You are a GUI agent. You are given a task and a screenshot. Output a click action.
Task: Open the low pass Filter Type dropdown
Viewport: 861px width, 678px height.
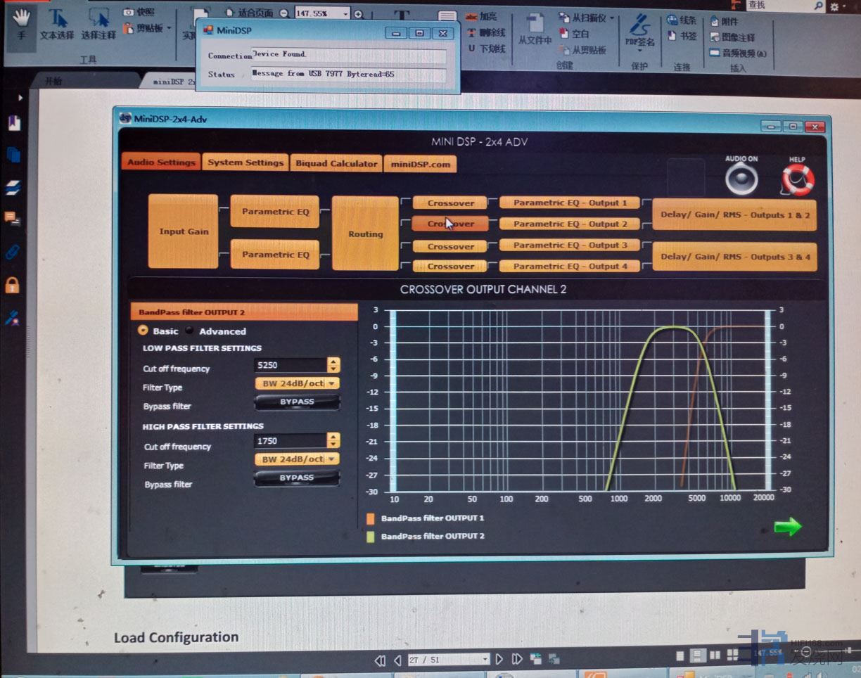(x=297, y=383)
